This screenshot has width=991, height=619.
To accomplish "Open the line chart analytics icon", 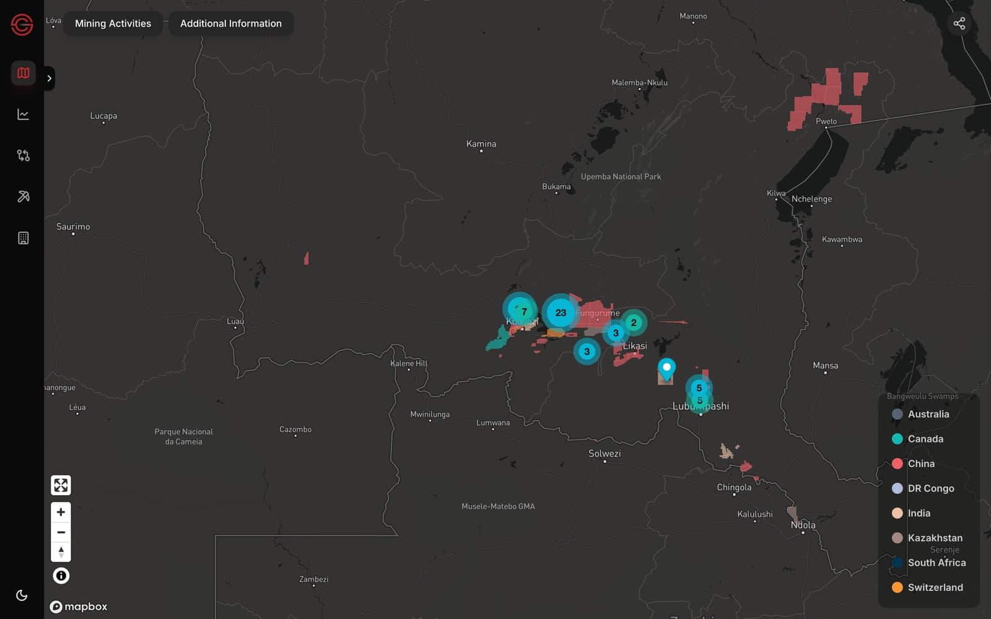I will 23,115.
